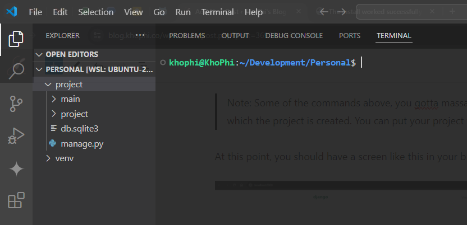Open the Extensions view icon

pos(16,201)
